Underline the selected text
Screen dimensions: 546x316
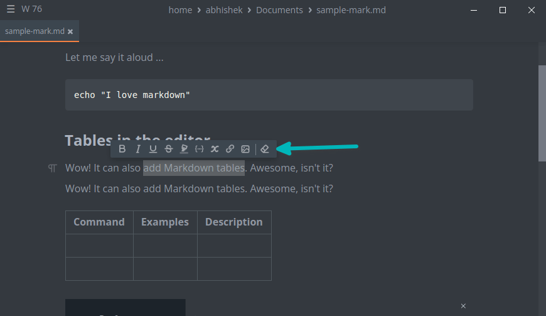[x=153, y=149]
